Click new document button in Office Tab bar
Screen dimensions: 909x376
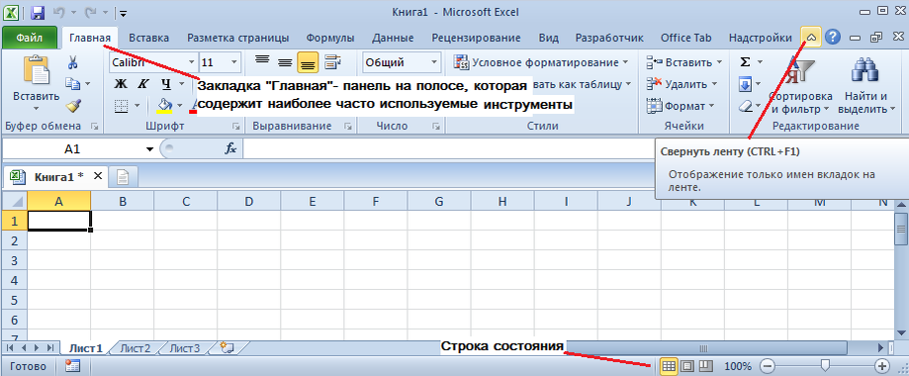coord(123,176)
